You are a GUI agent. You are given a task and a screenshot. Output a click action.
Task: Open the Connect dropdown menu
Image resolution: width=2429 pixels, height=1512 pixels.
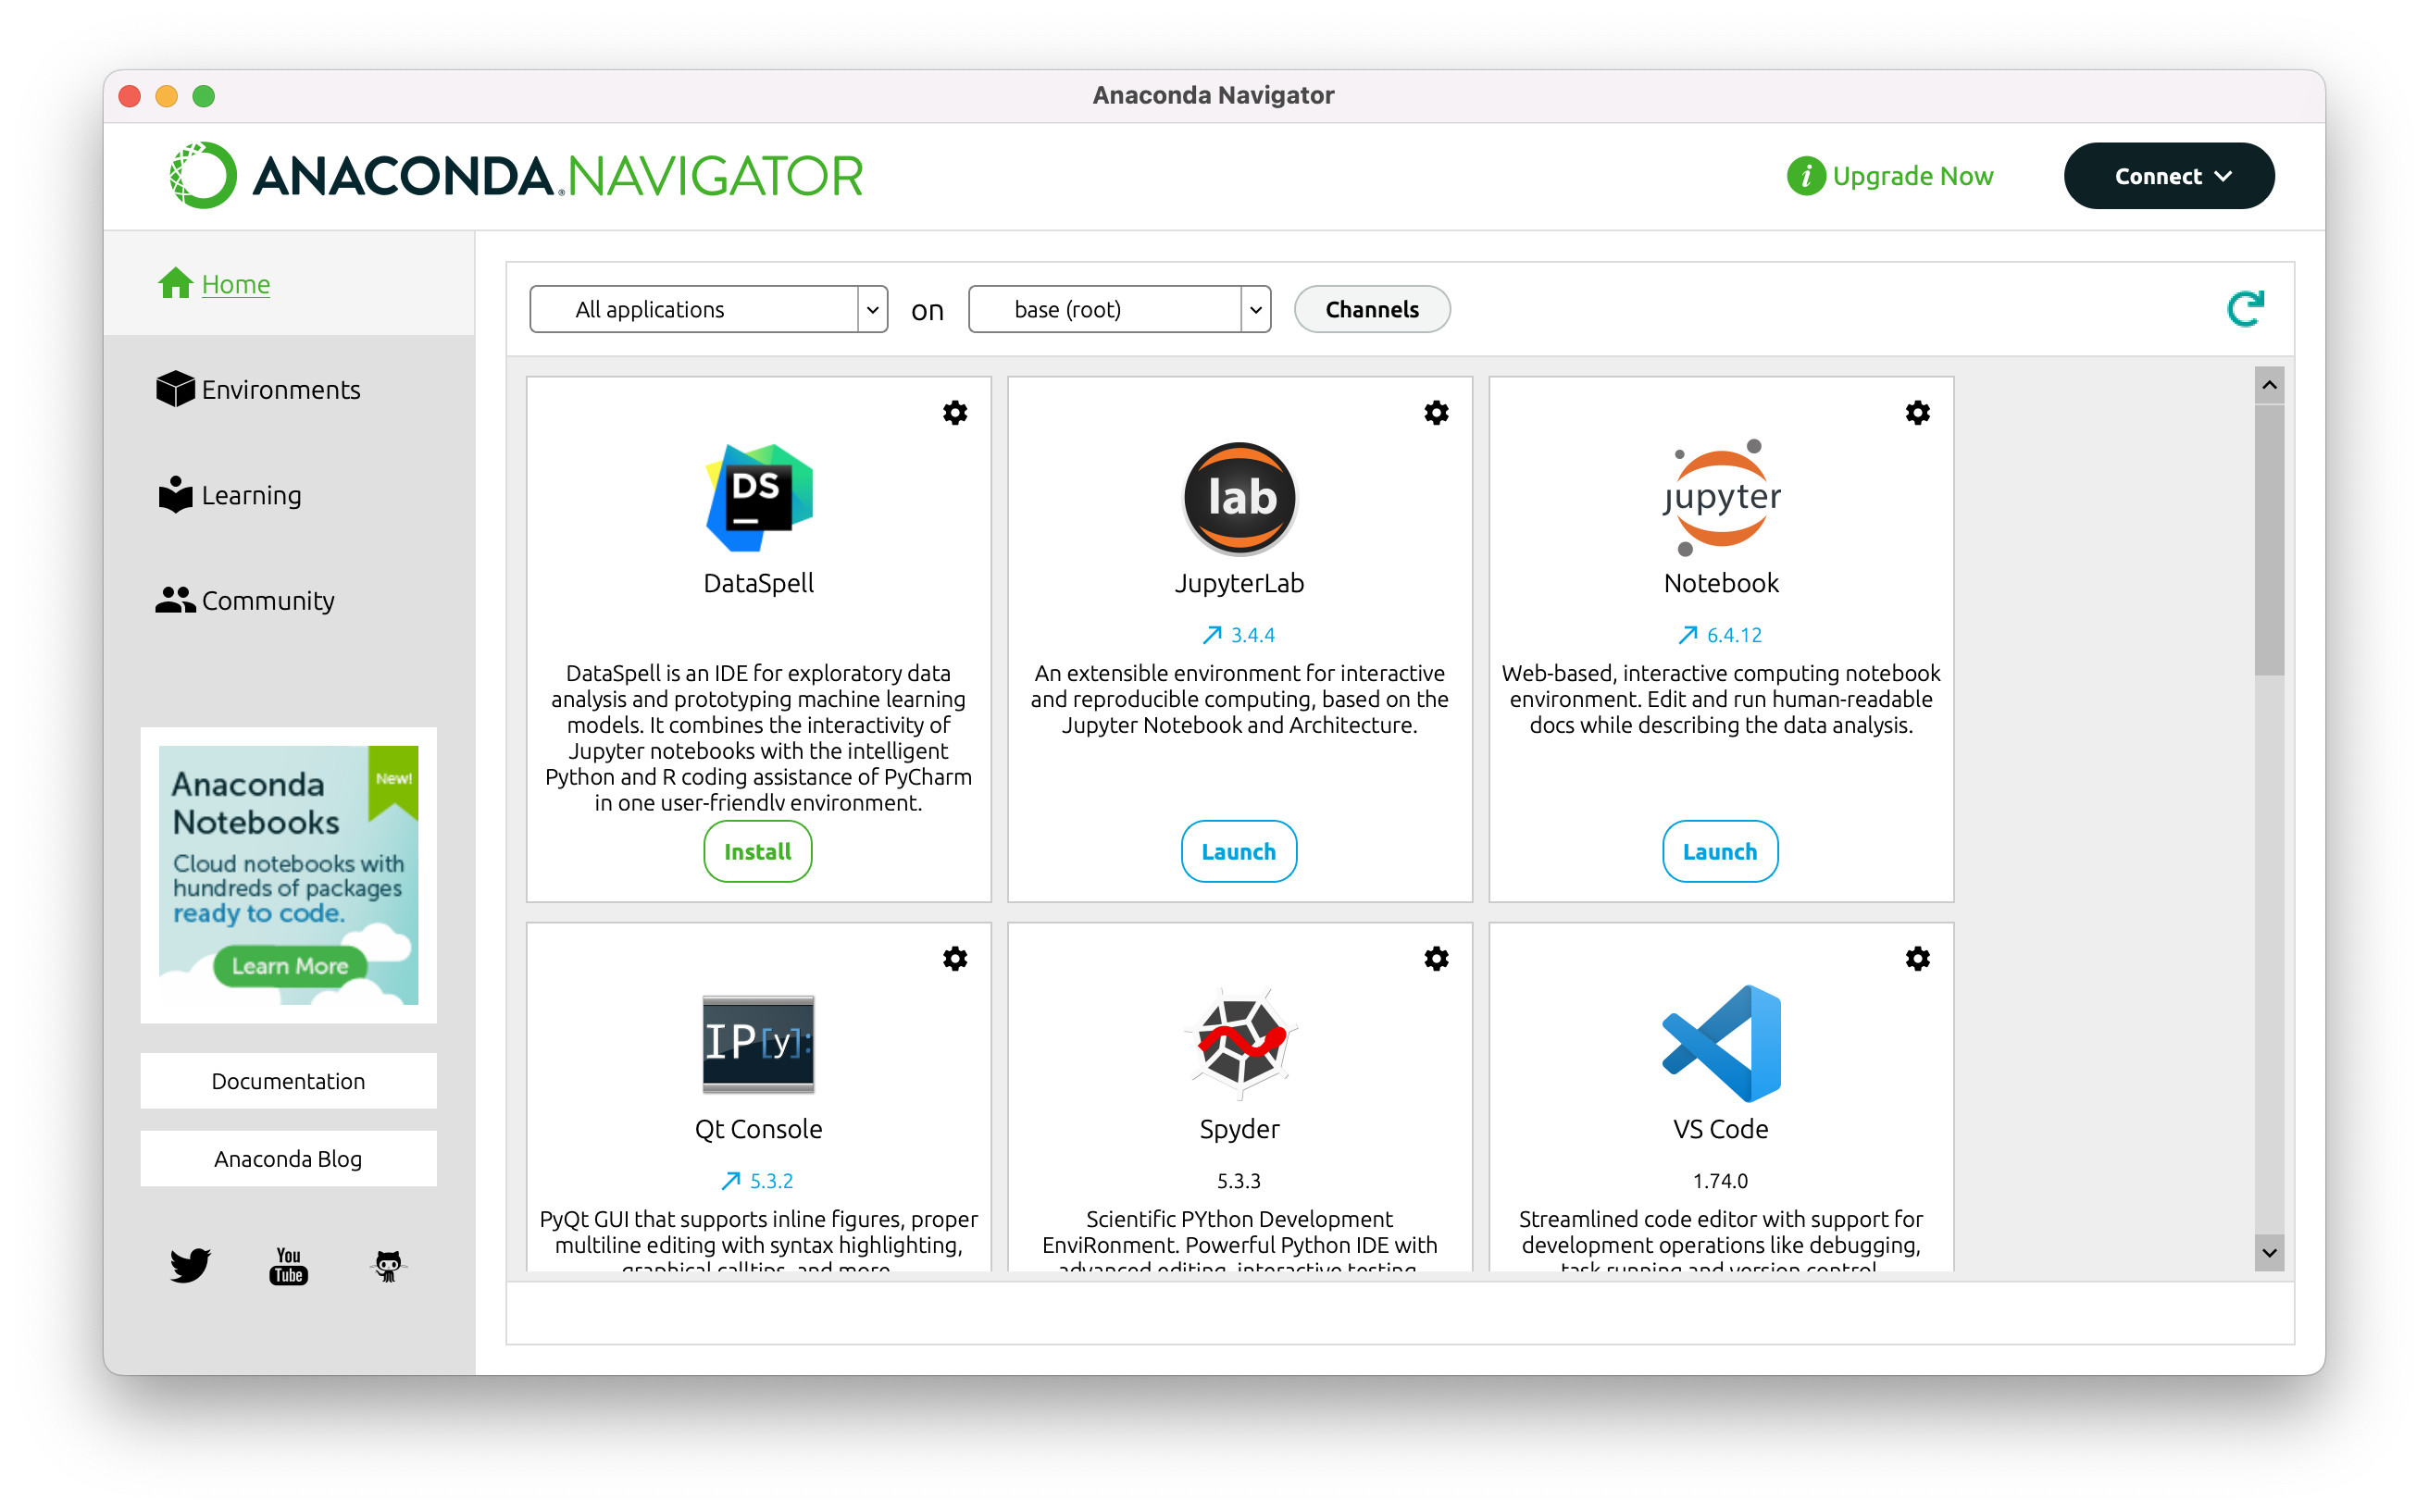2169,176
